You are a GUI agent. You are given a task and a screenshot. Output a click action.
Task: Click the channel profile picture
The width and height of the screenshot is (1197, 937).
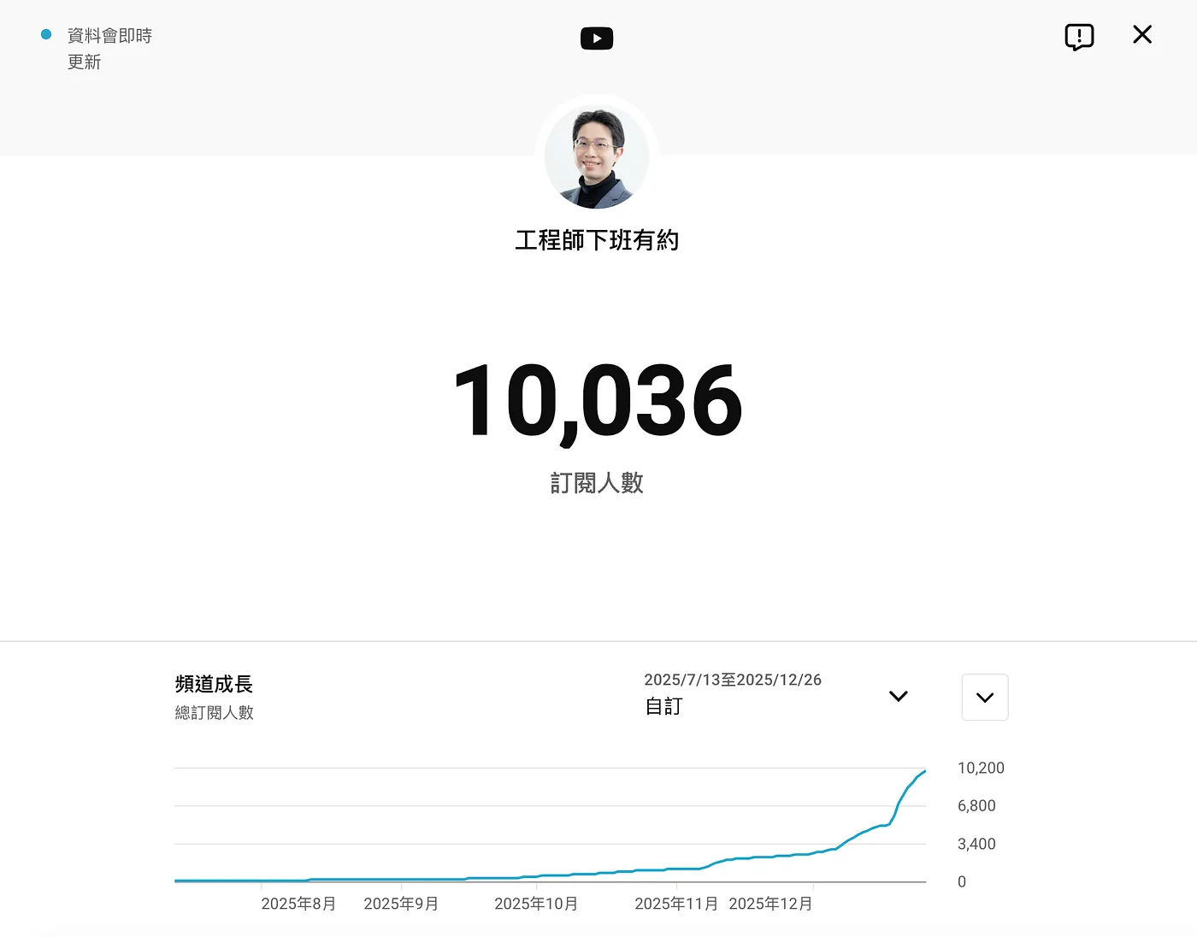(597, 158)
